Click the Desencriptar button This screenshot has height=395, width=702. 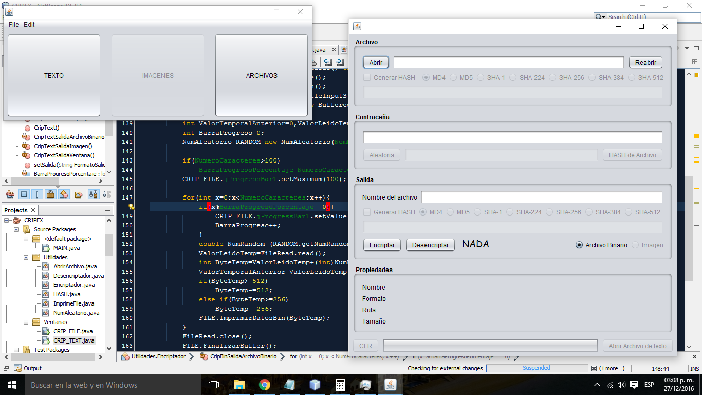coord(430,245)
